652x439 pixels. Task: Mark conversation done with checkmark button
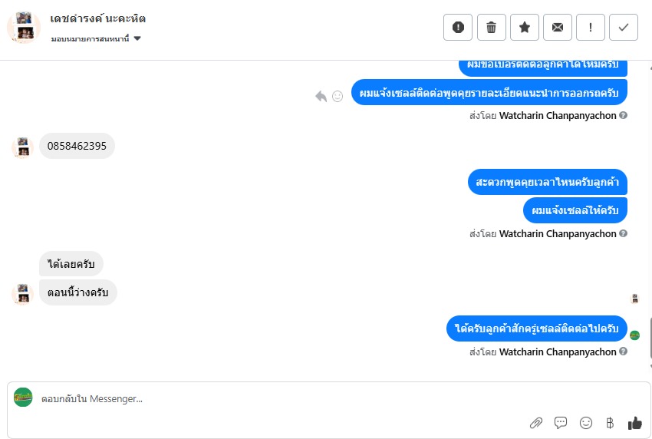[624, 28]
